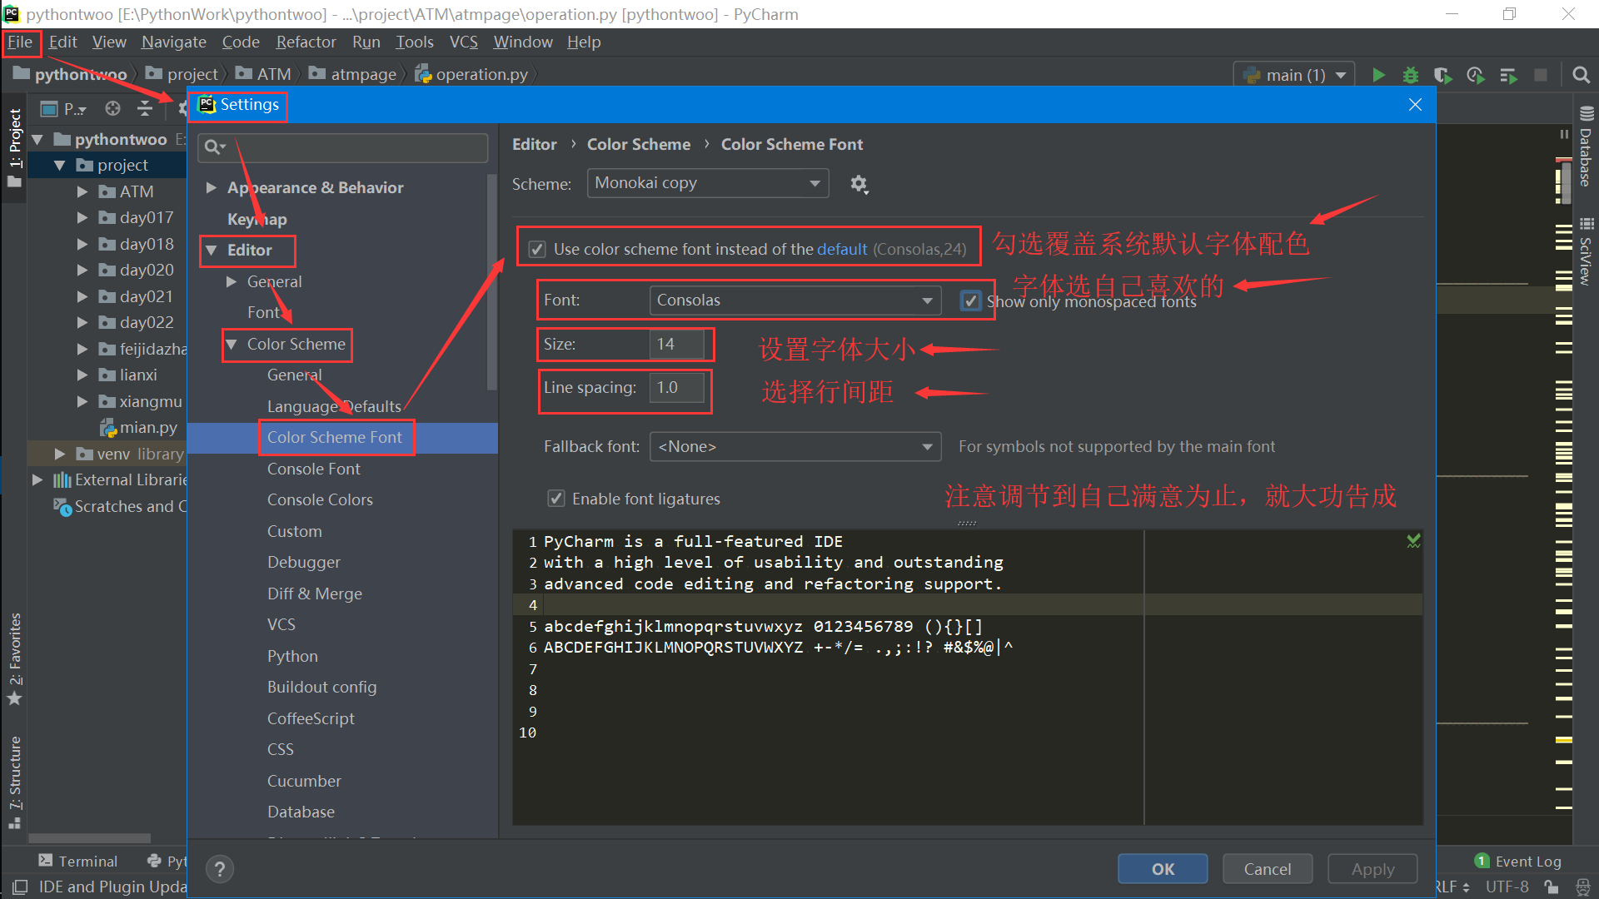The image size is (1599, 899).
Task: Click the concurrency diagram run icon
Action: click(x=1508, y=75)
